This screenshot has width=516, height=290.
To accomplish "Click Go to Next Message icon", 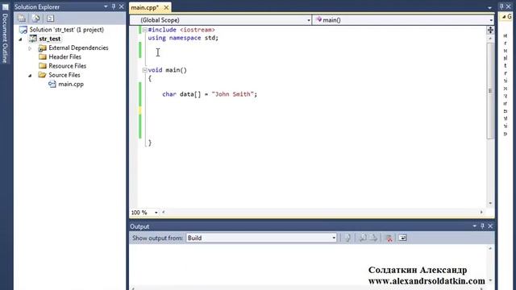I will tap(373, 238).
